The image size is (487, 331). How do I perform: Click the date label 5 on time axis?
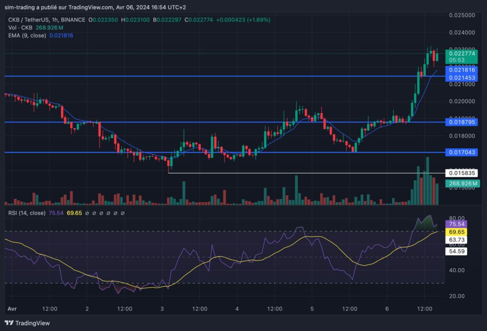point(312,309)
